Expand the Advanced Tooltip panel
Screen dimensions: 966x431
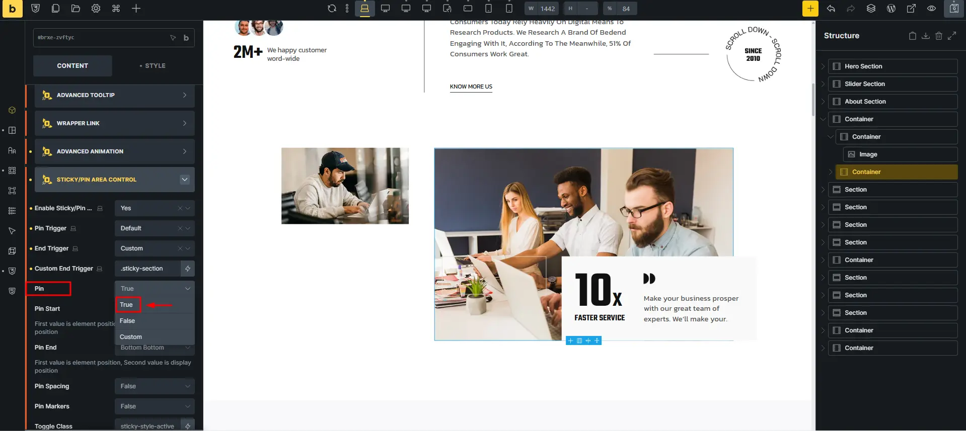115,95
